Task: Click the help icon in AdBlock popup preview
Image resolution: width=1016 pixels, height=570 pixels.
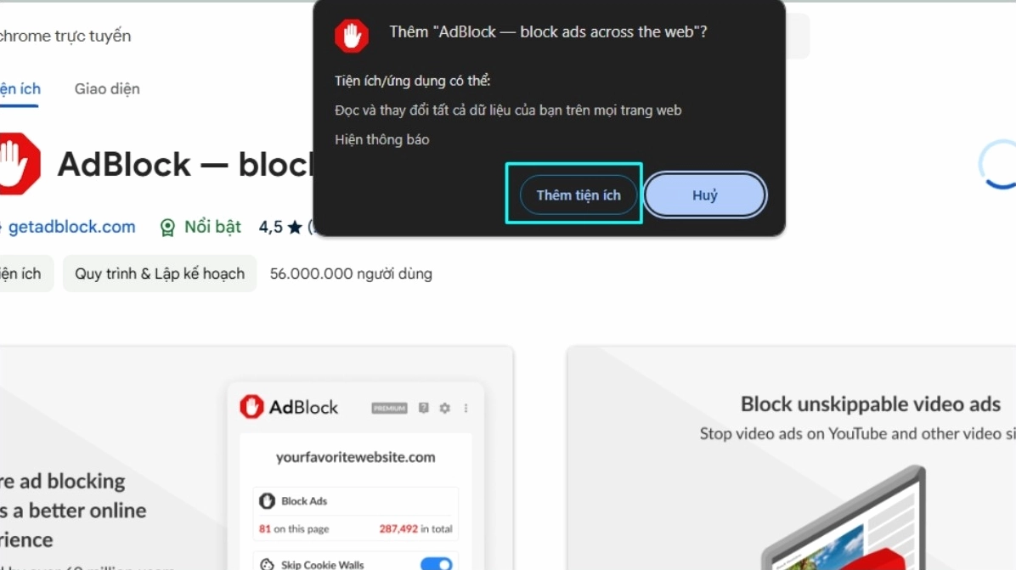Action: pos(423,408)
